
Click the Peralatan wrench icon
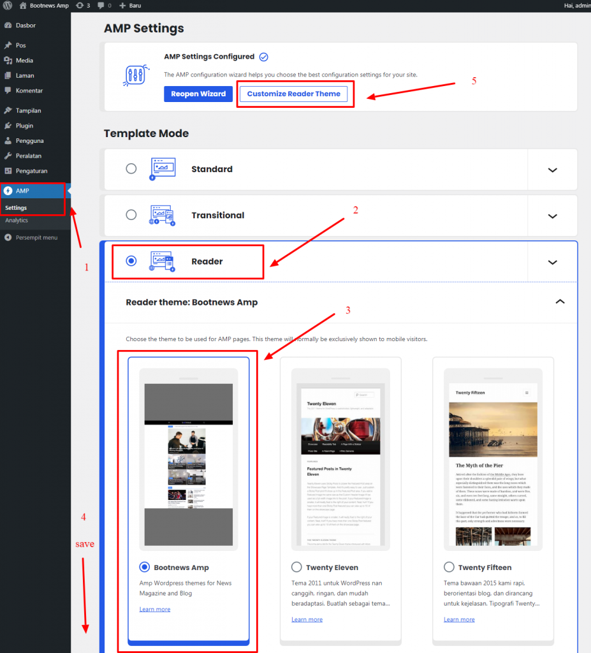8,156
